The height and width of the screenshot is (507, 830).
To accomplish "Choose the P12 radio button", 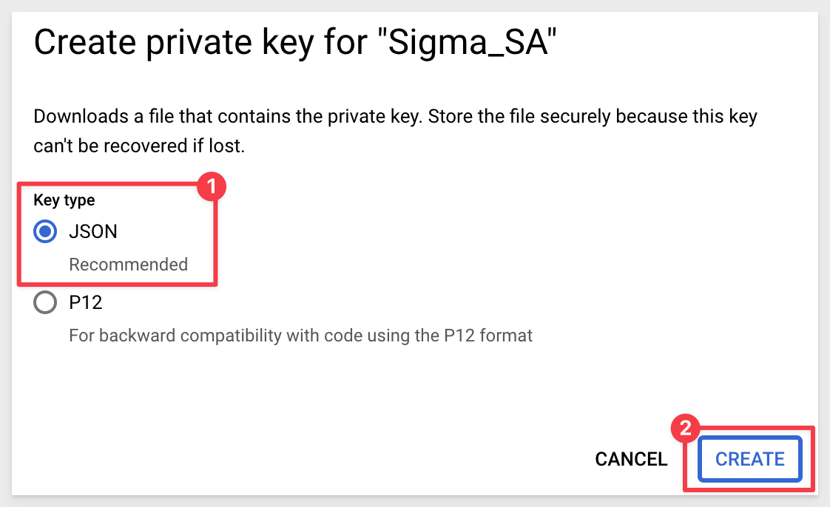I will click(45, 302).
